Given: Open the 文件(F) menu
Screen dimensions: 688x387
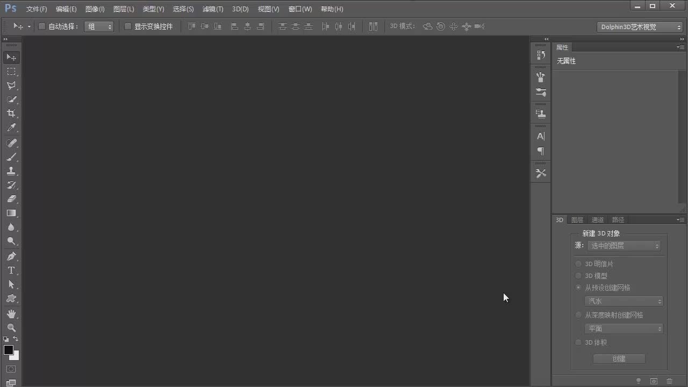Looking at the screenshot, I should click(x=37, y=9).
